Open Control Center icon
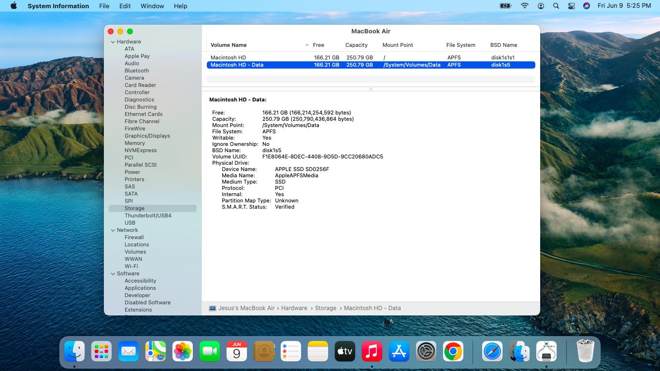This screenshot has width=660, height=371. [x=572, y=6]
